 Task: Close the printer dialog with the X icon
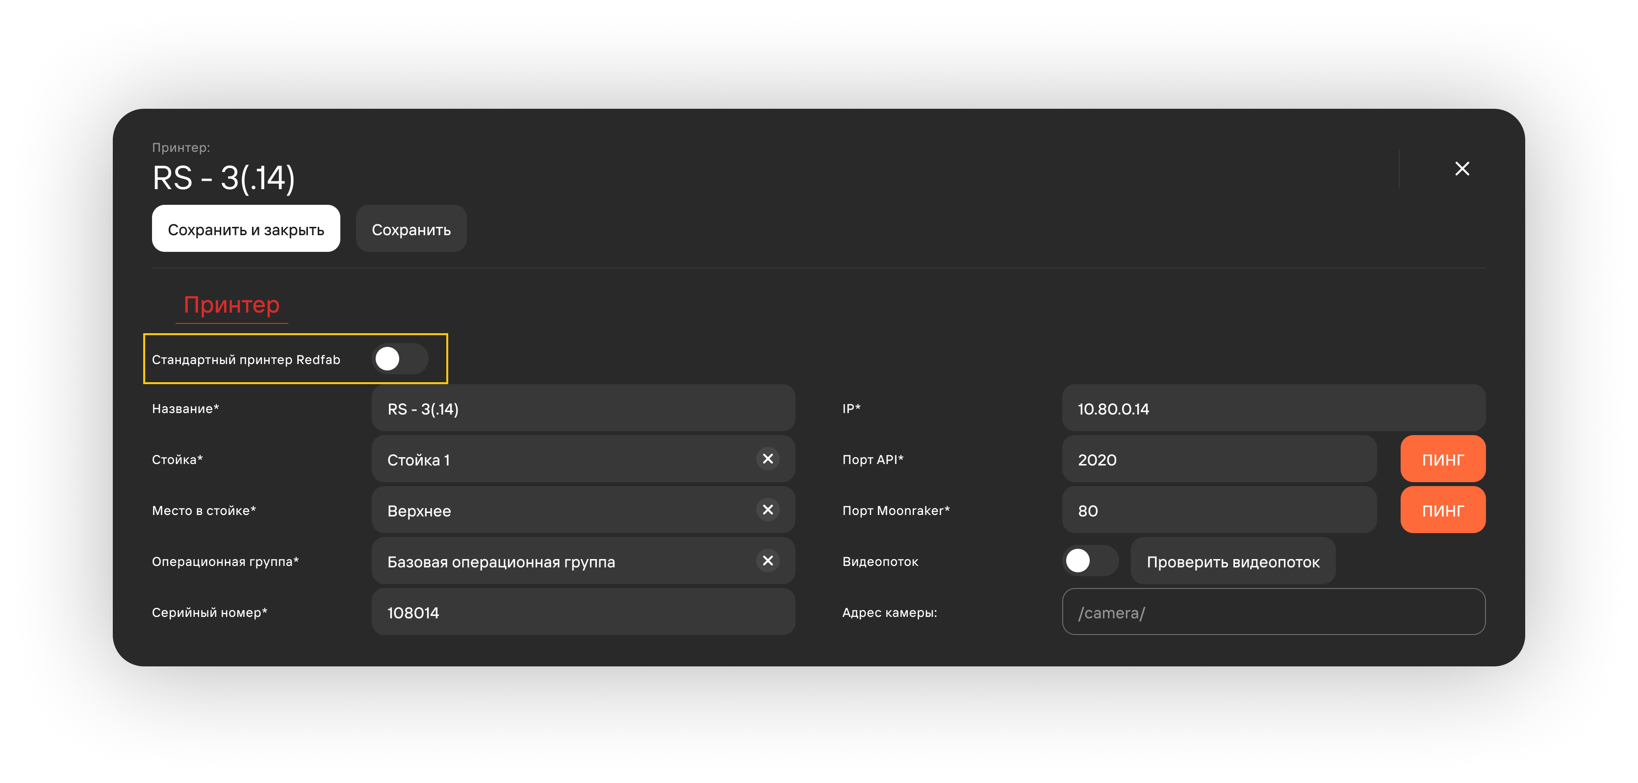[x=1462, y=169]
